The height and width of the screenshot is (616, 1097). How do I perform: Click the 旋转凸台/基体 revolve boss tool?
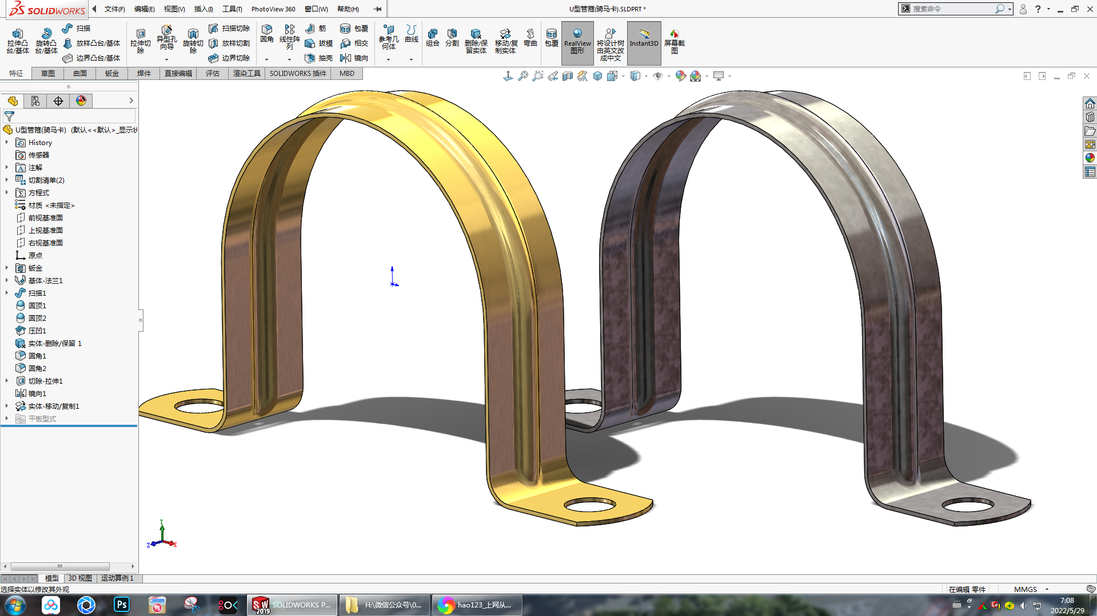point(46,41)
